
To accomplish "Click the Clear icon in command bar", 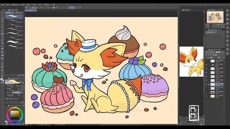I will (x=48, y=8).
